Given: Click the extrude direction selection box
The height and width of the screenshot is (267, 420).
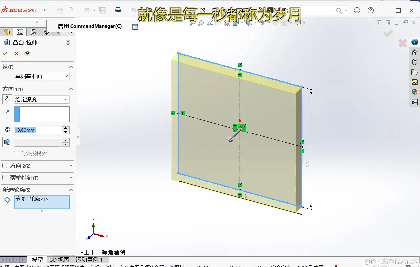Looking at the screenshot, I should [42, 114].
